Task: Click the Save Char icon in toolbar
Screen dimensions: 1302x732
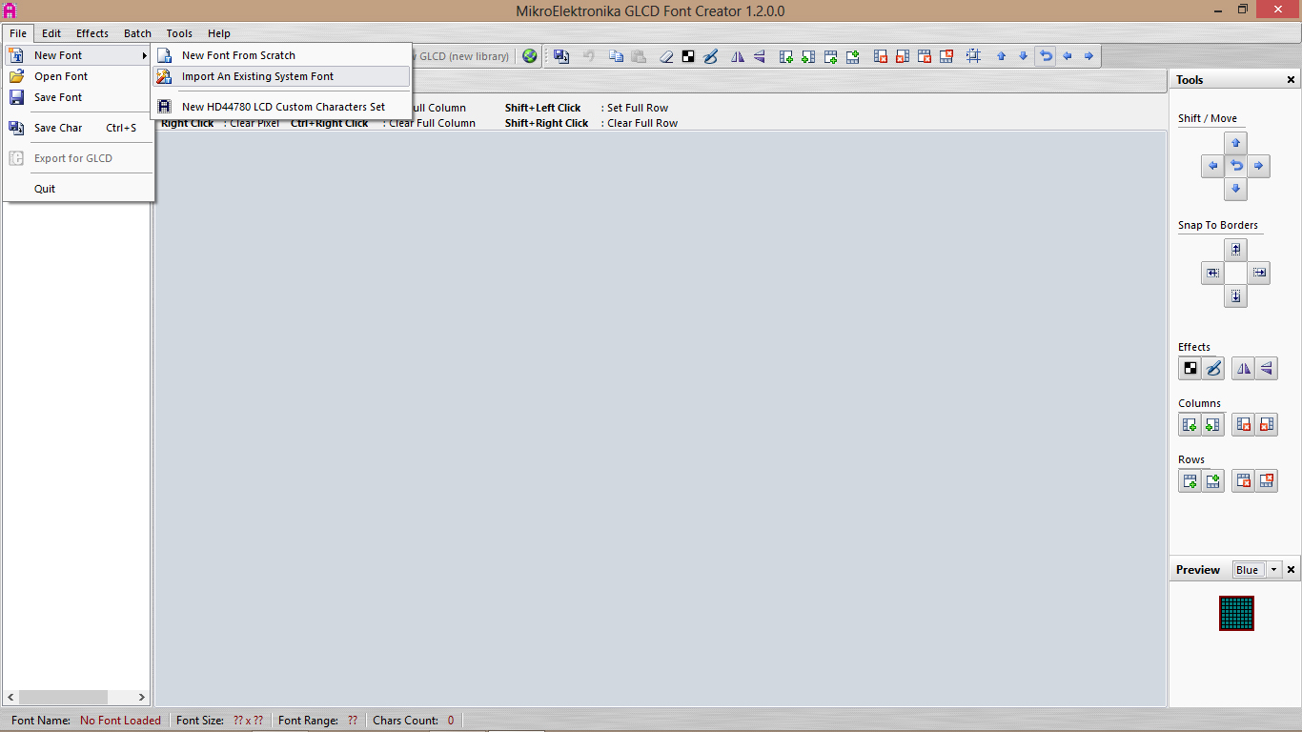Action: click(561, 56)
